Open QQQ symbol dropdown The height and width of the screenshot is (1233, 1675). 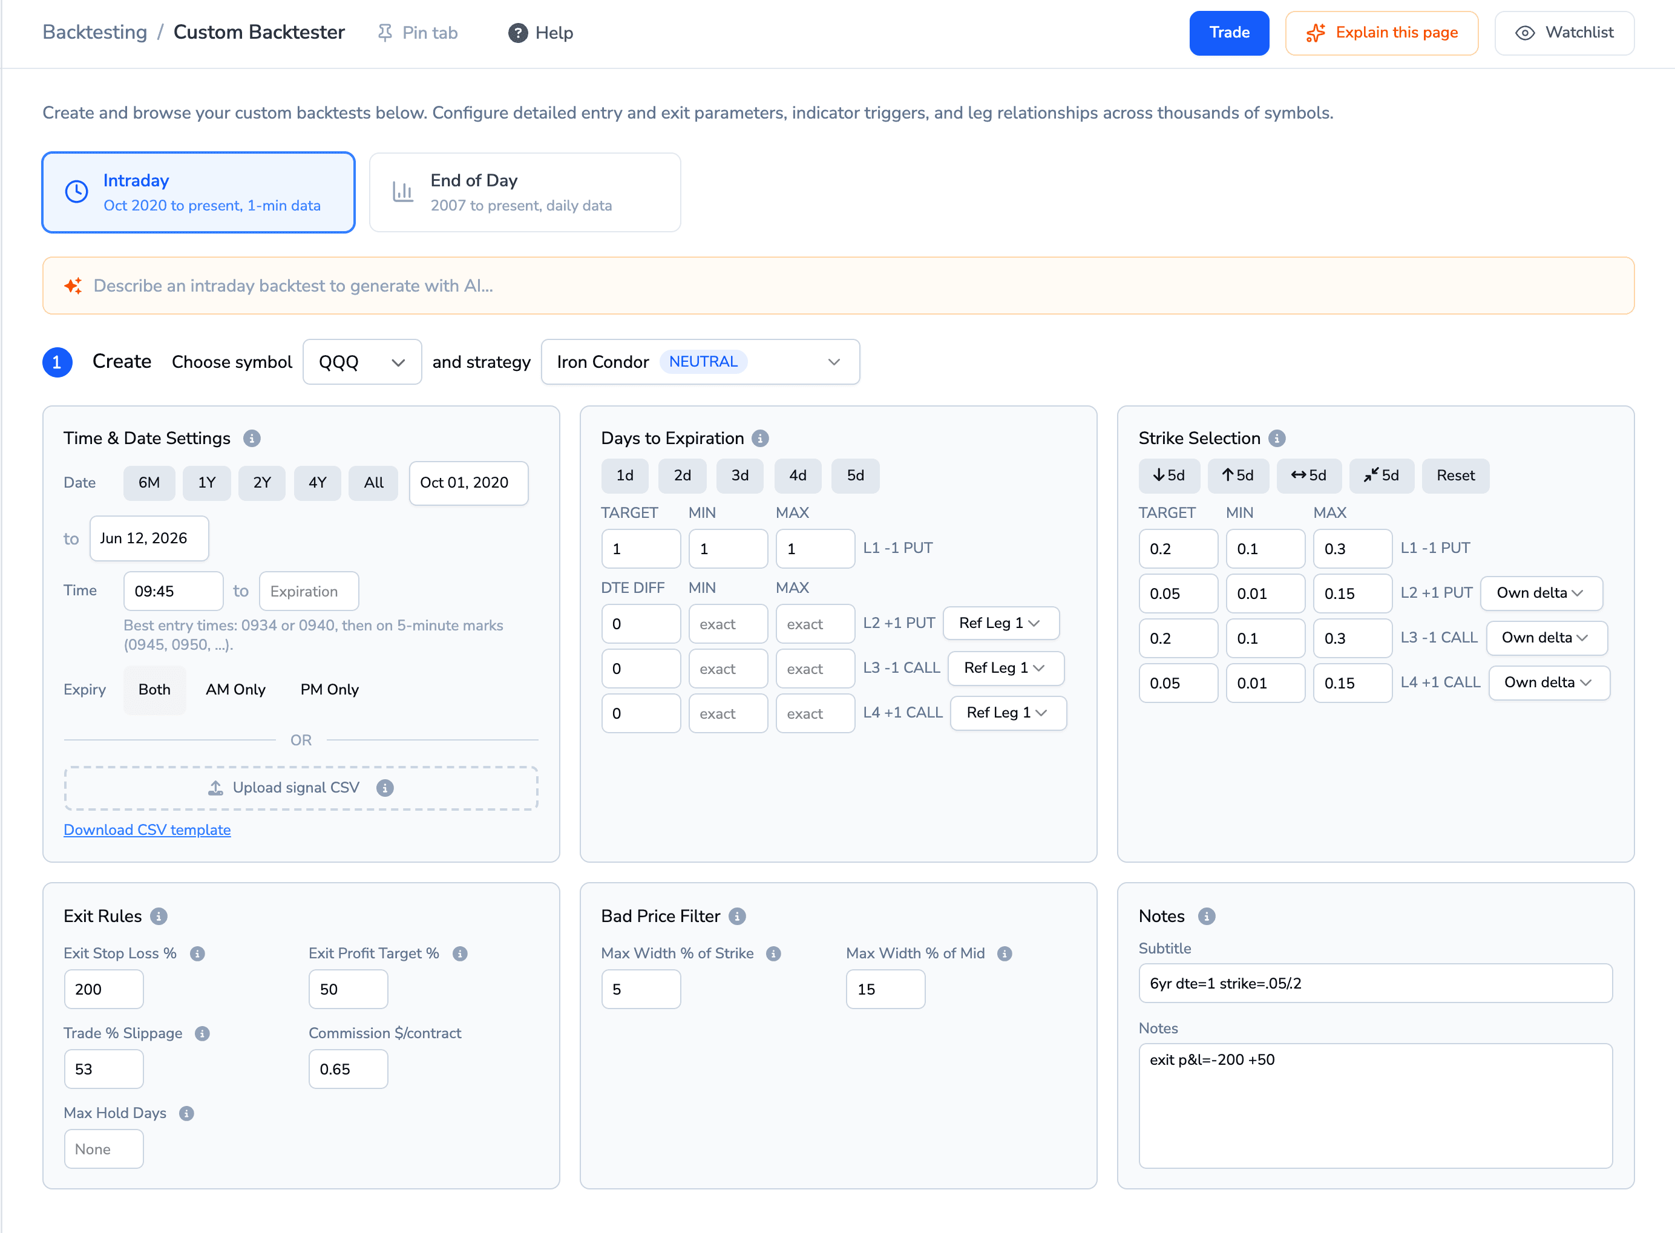pyautogui.click(x=362, y=362)
